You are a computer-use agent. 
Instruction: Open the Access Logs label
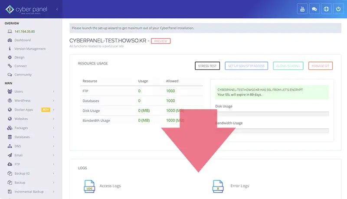tap(110, 186)
